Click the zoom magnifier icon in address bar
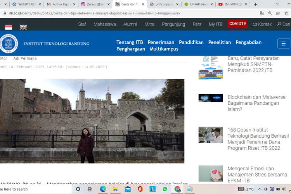The height and width of the screenshot is (194, 291). 270,13
